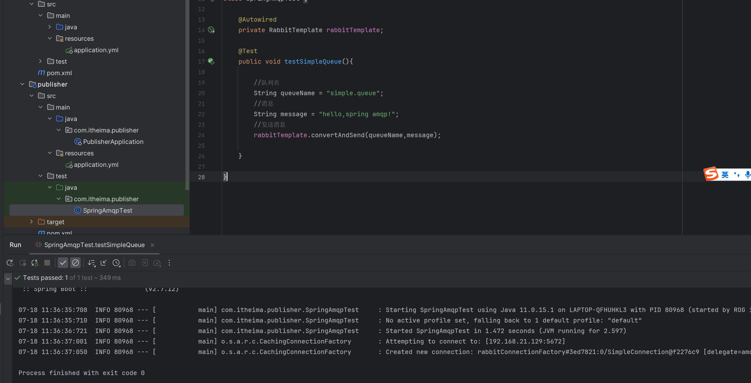Toggle the ignored tests visibility filter
Viewport: 751px width, 383px height.
click(76, 263)
